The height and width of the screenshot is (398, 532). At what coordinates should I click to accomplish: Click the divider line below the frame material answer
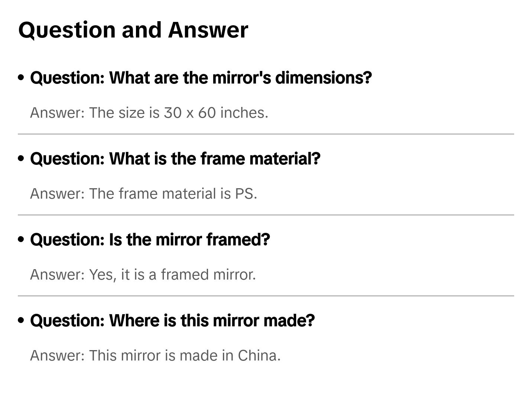click(266, 215)
